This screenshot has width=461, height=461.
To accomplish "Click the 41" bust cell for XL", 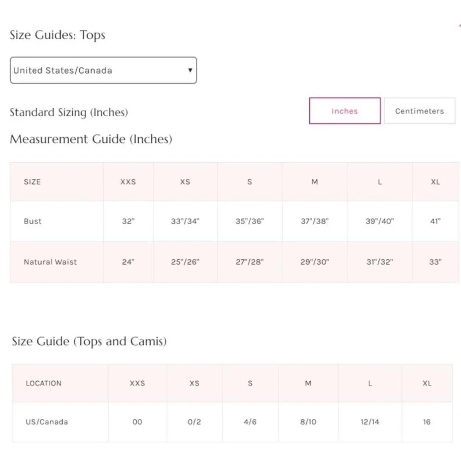I will [x=435, y=221].
